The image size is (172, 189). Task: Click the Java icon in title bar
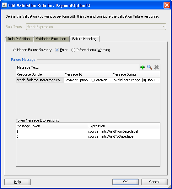4,5
